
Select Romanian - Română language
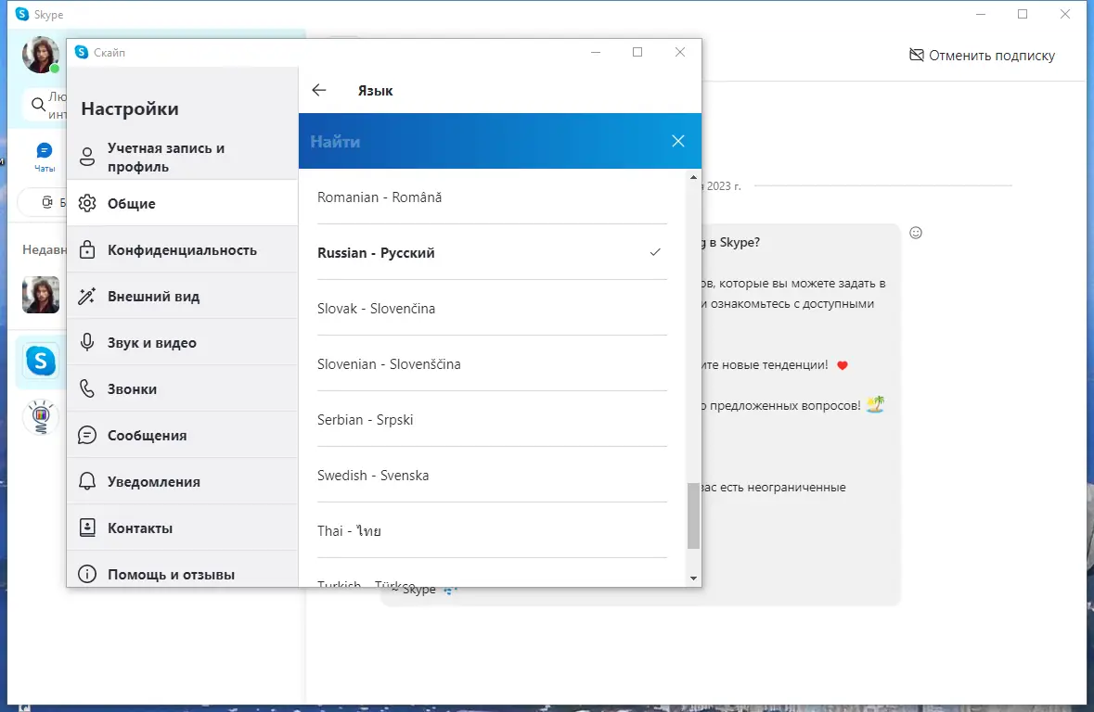(x=492, y=197)
